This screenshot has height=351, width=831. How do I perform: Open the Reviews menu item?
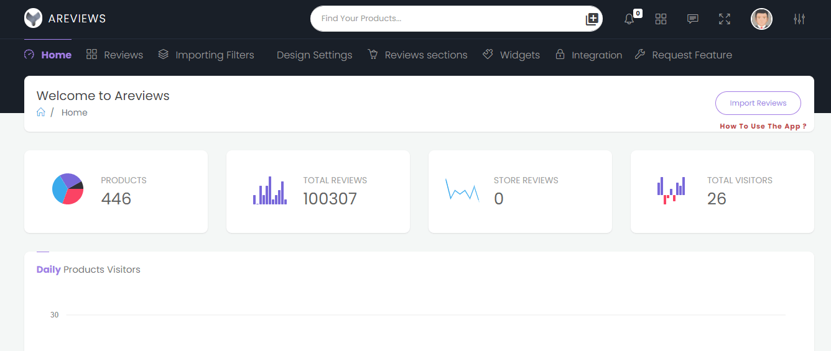[115, 55]
